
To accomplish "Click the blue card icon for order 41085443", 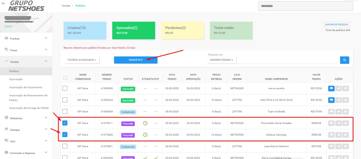I will [x=331, y=100].
